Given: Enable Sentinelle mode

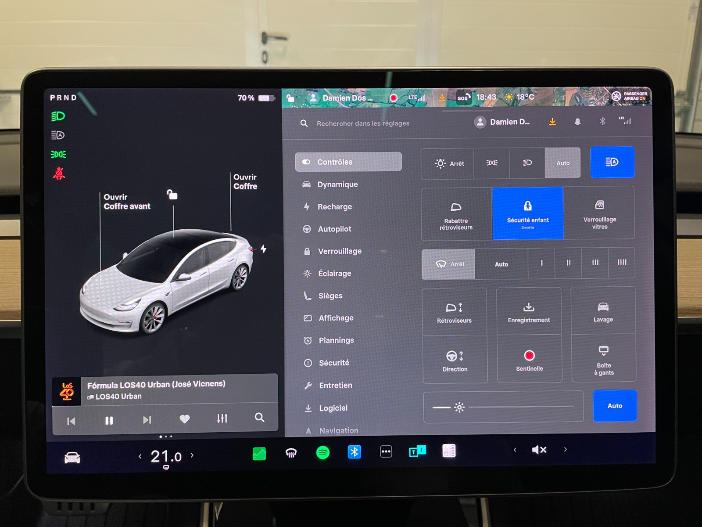Looking at the screenshot, I should [x=530, y=360].
